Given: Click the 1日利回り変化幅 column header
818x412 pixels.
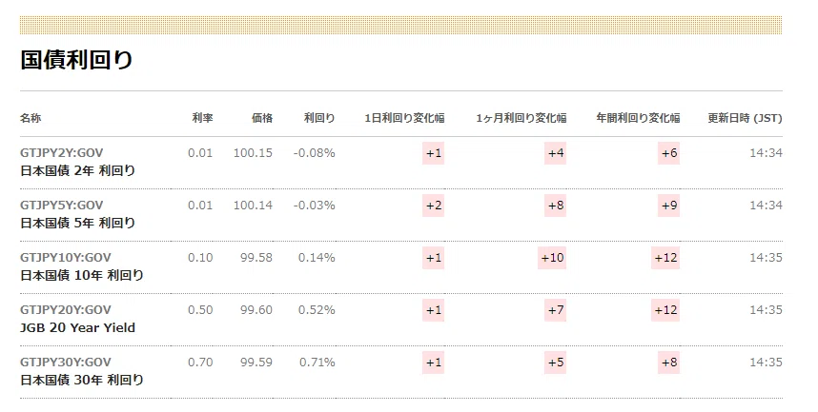Looking at the screenshot, I should pos(404,118).
